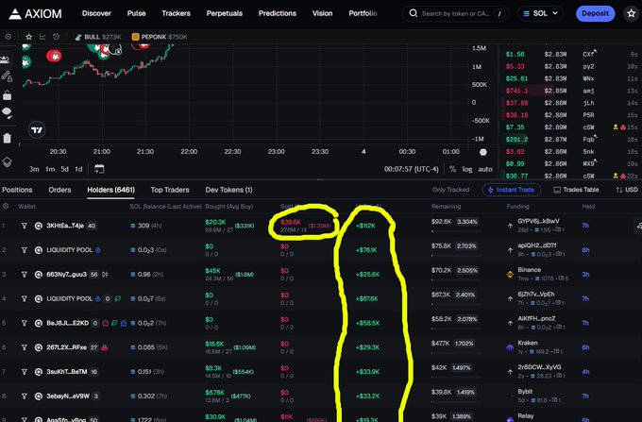642x422 pixels.
Task: Sort by the Remaining column header
Action: [446, 207]
